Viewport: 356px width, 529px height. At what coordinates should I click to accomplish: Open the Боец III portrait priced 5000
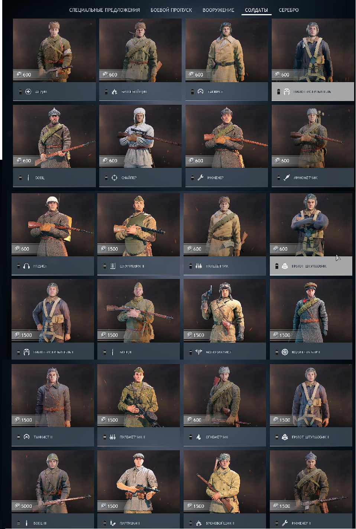coord(53,482)
